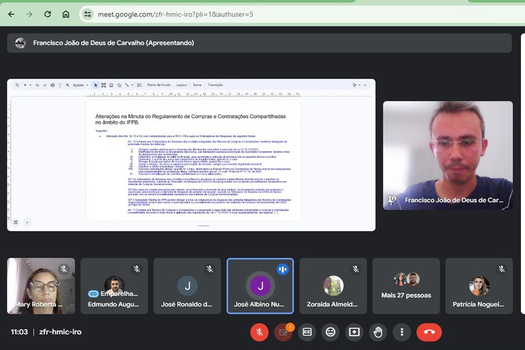Click Tema in the shared slides toolbar
This screenshot has width=525, height=350.
197,85
